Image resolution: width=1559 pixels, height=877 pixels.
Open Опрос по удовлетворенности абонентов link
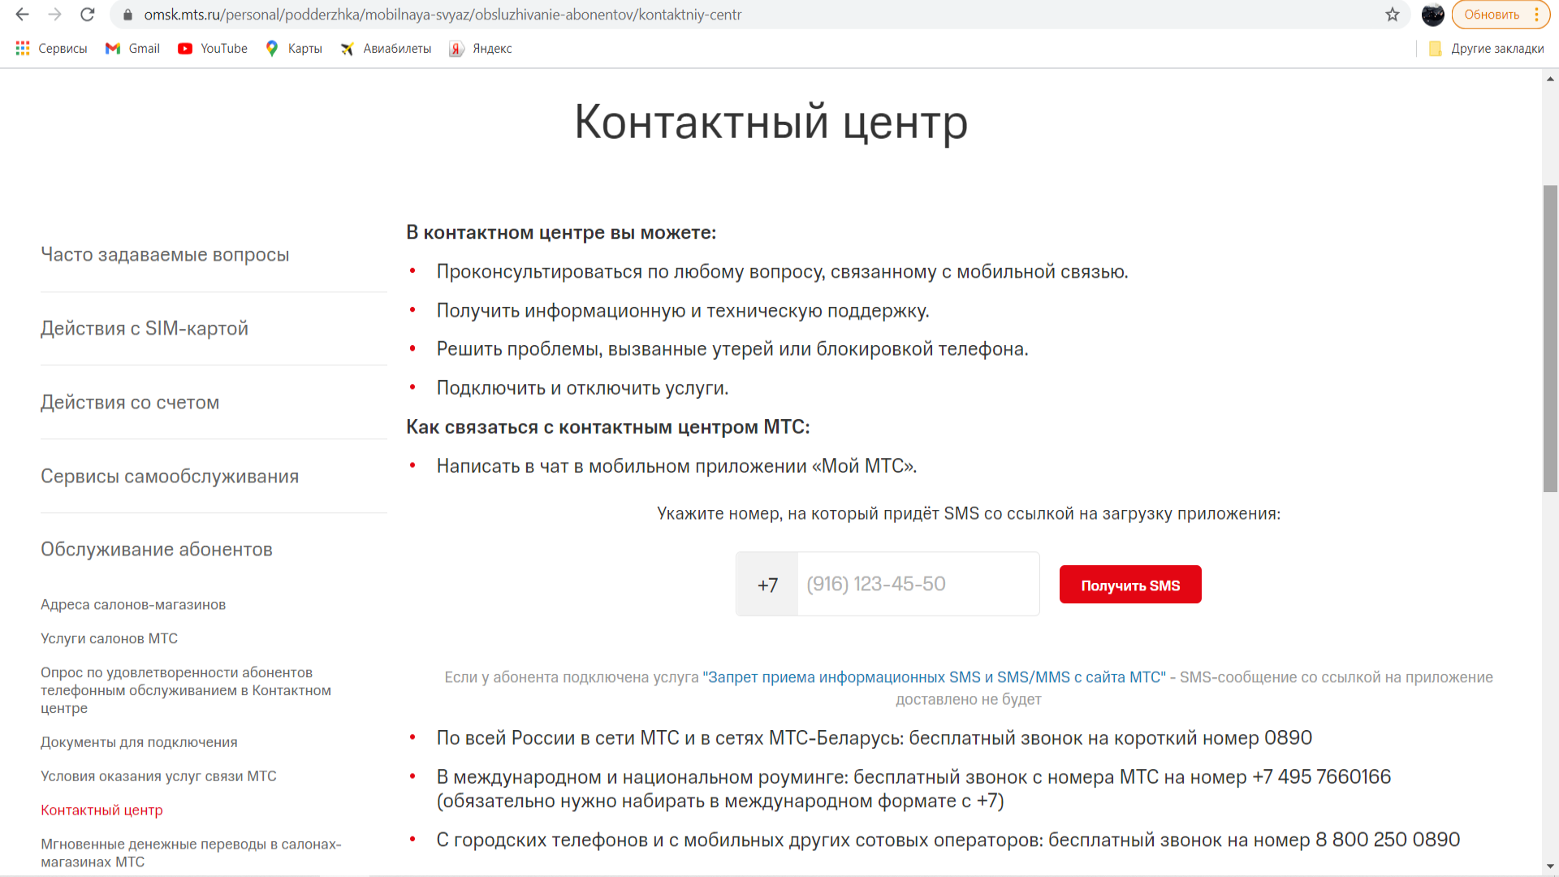(186, 690)
